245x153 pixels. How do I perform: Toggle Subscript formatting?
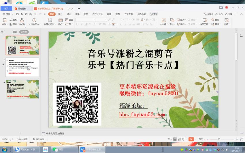[104, 24]
